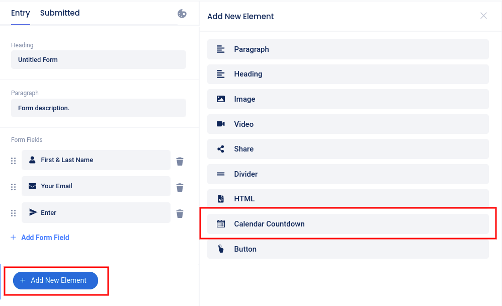Click drag handle beside First & Last Name
This screenshot has width=502, height=306.
(14, 161)
